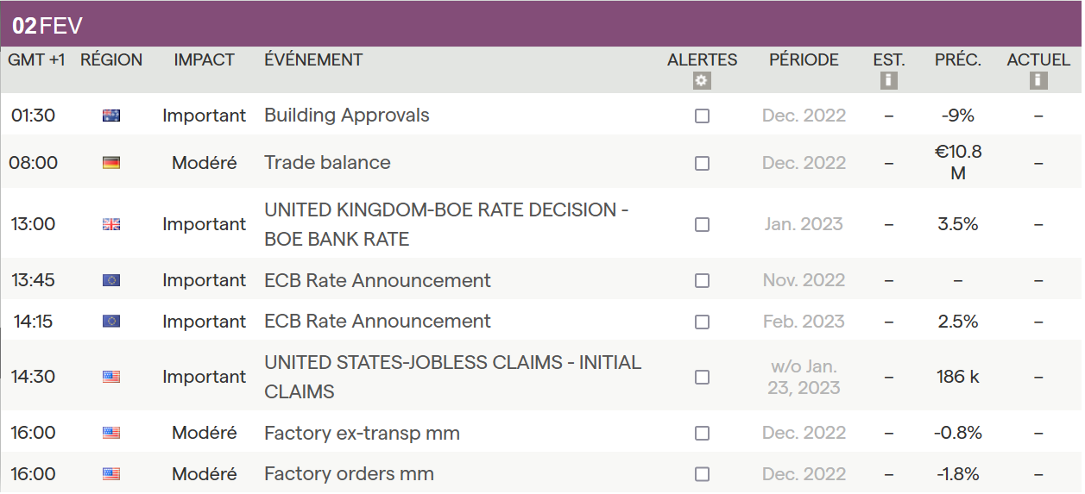
Task: Click the info icon under ACTUEL
Action: 1038,81
